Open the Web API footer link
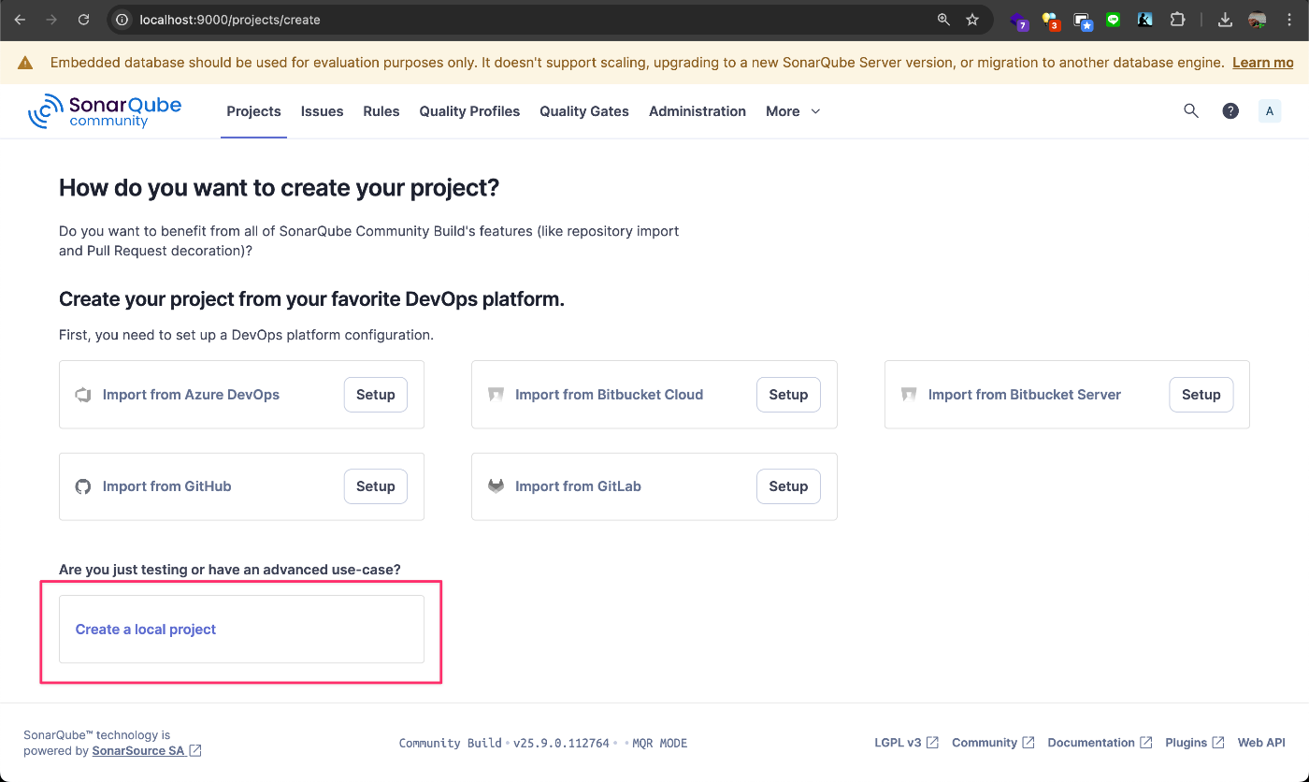Viewport: 1309px width, 782px height. pyautogui.click(x=1261, y=743)
